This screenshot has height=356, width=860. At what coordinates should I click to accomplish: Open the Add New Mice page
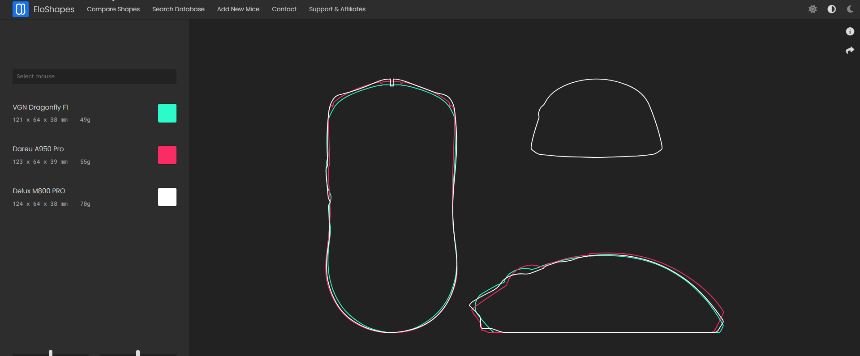238,9
